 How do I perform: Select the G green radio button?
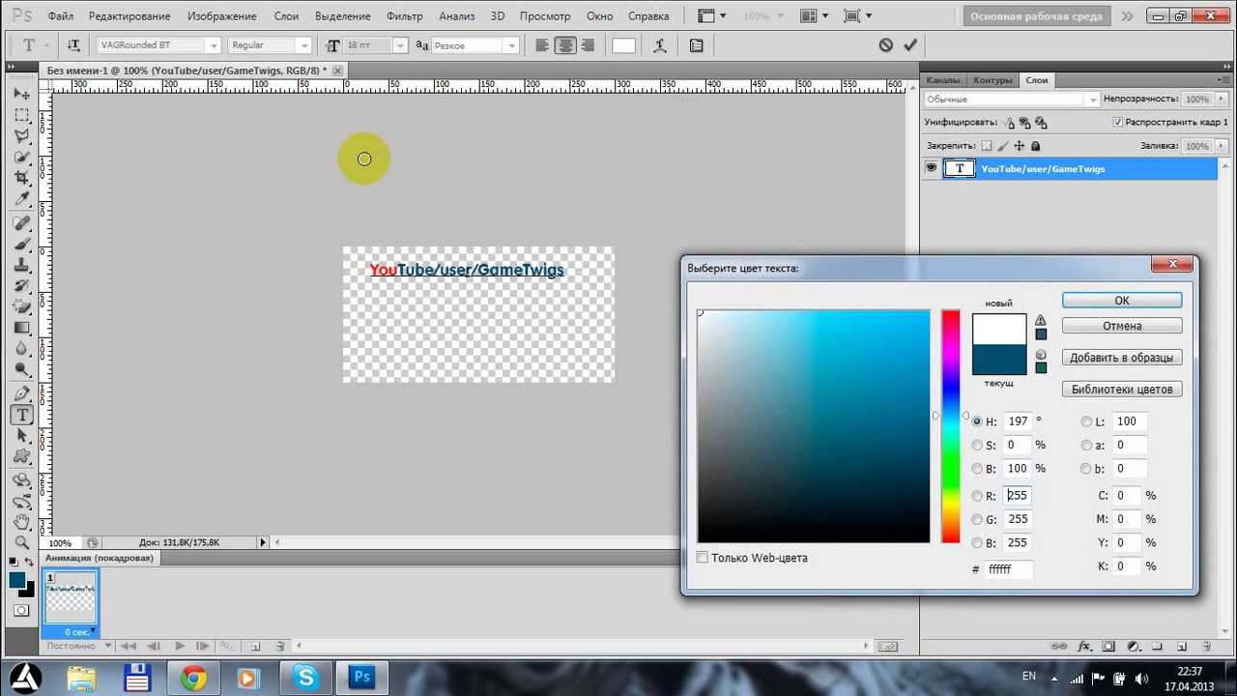[977, 520]
